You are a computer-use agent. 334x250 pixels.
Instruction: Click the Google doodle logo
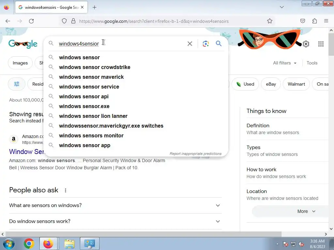[x=23, y=44]
